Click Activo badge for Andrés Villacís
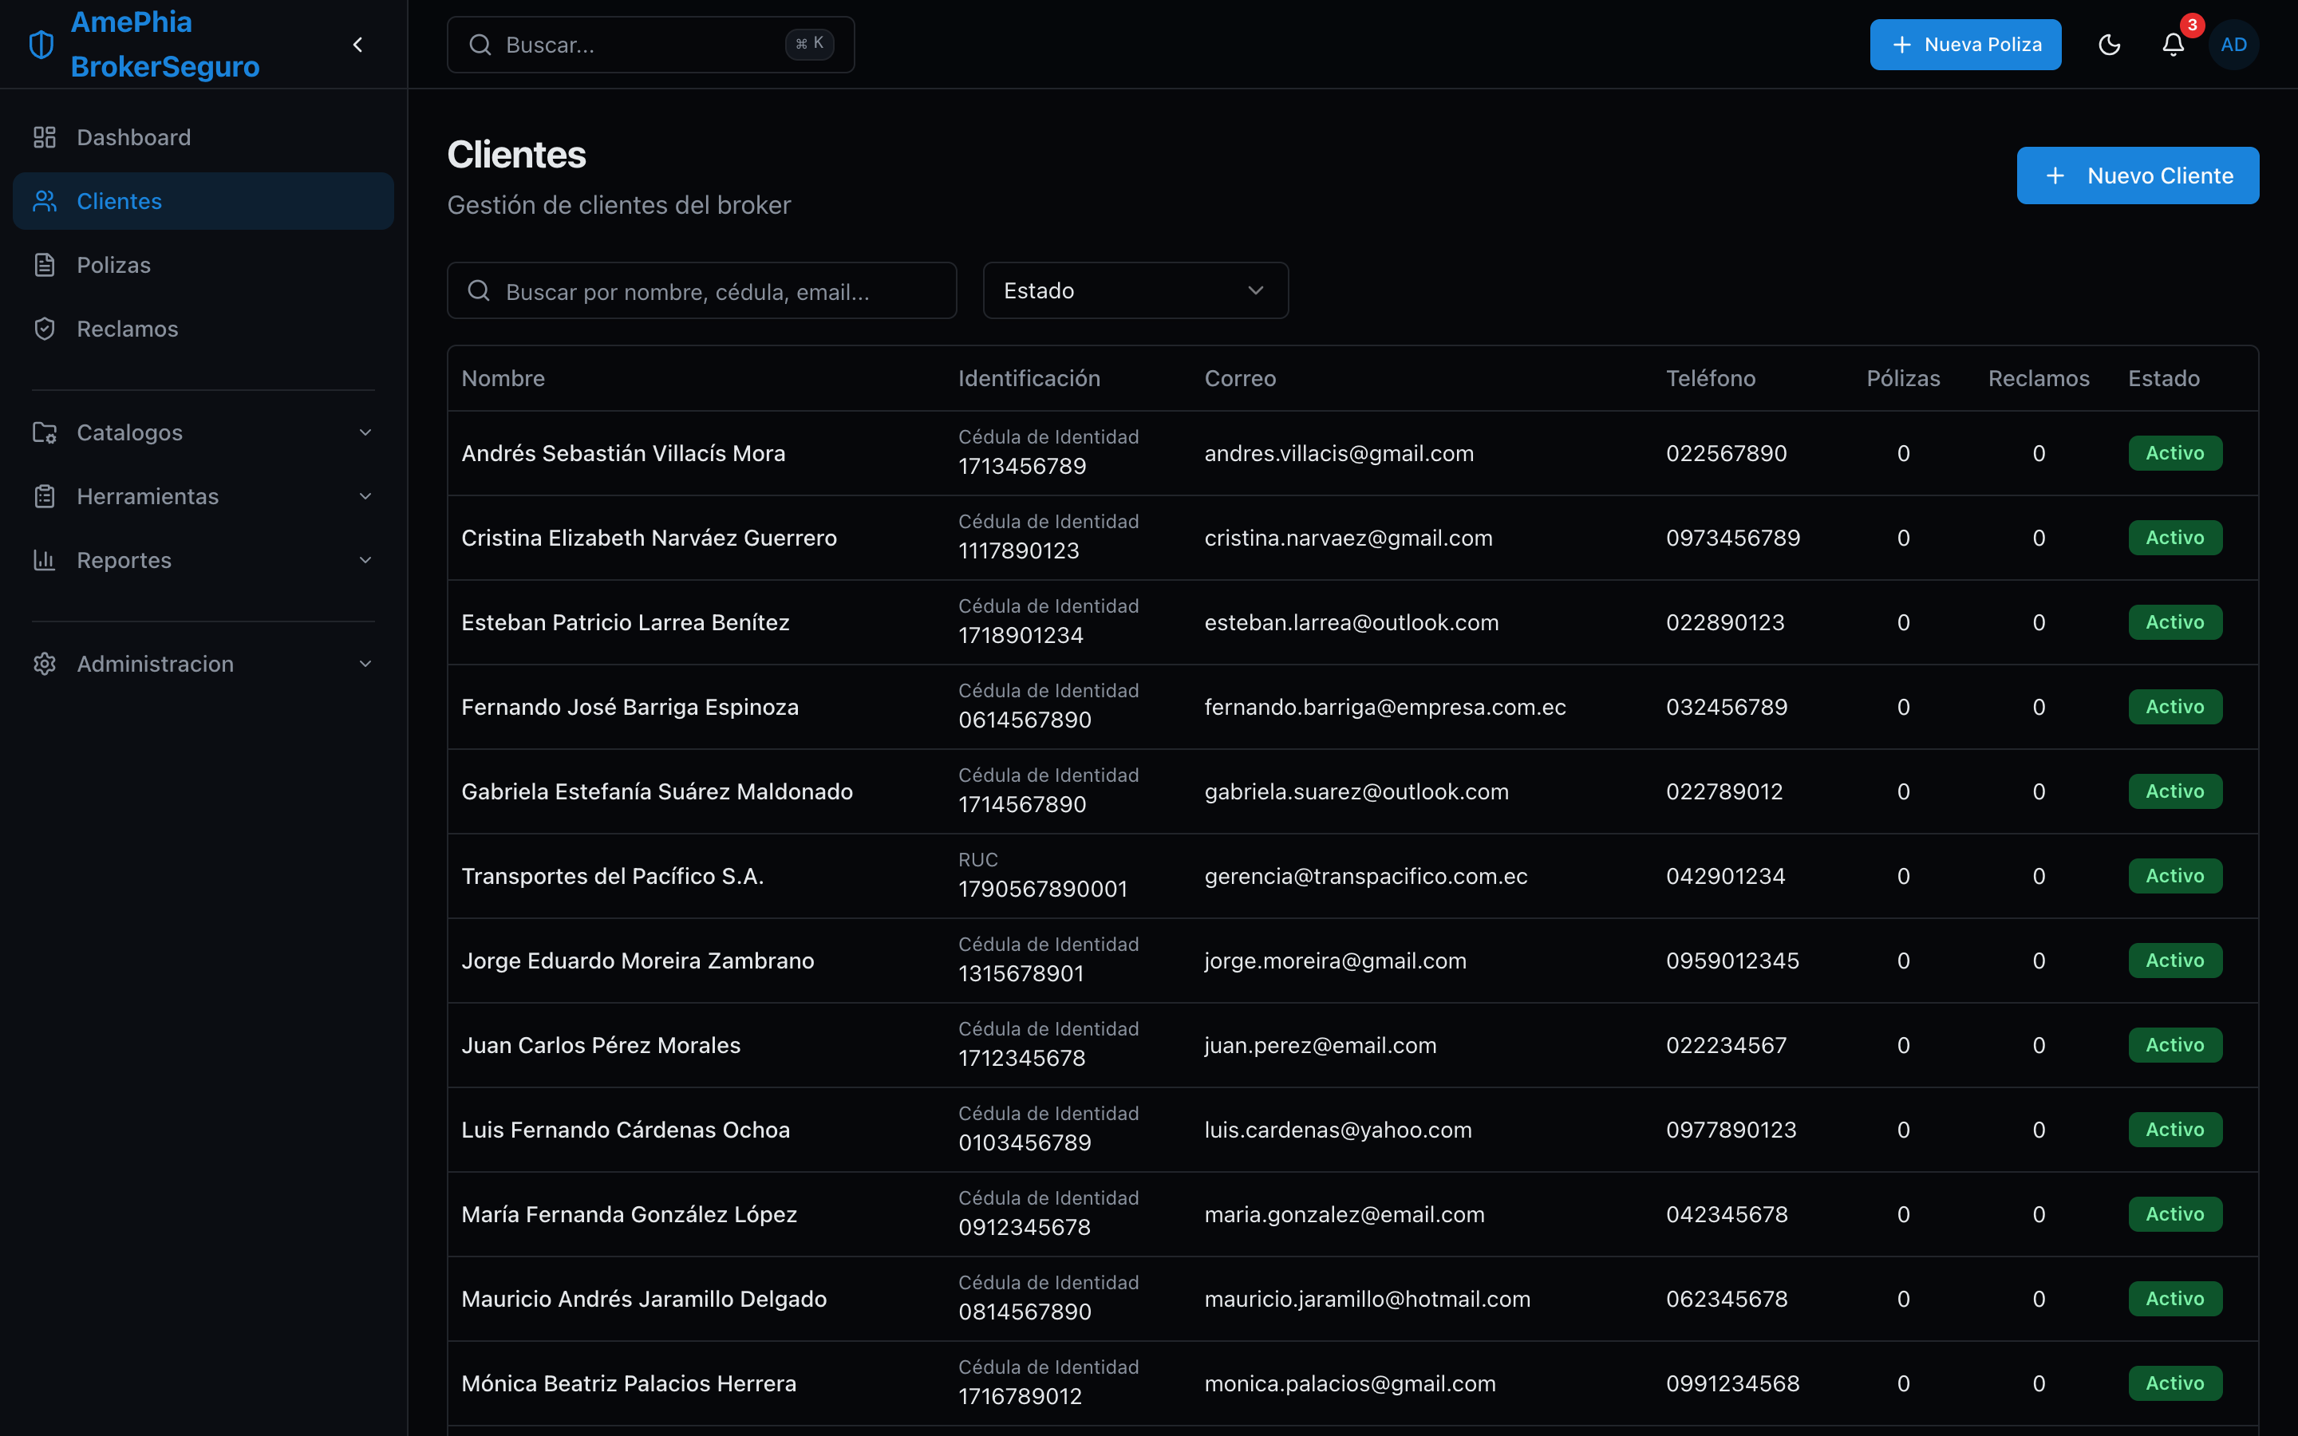The width and height of the screenshot is (2298, 1436). (2174, 453)
